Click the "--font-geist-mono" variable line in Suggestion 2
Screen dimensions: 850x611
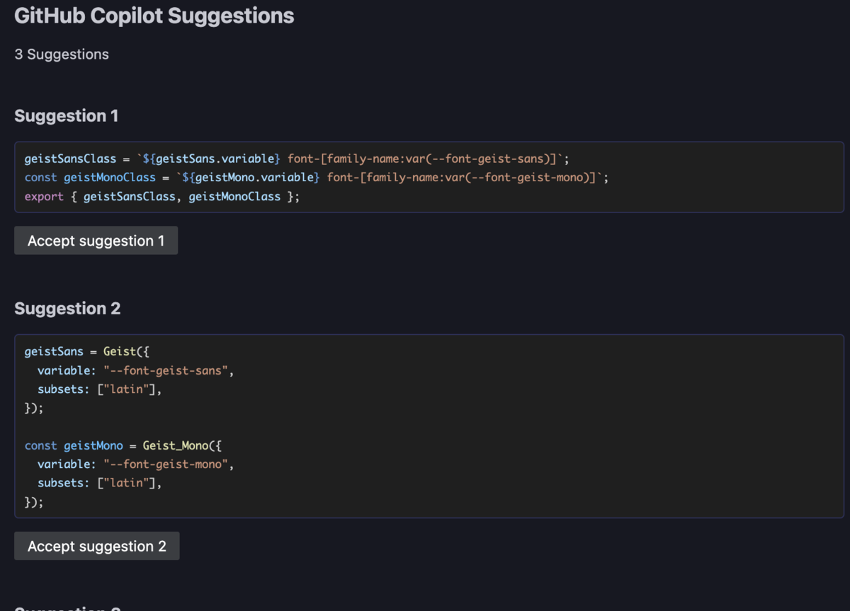[x=135, y=464]
